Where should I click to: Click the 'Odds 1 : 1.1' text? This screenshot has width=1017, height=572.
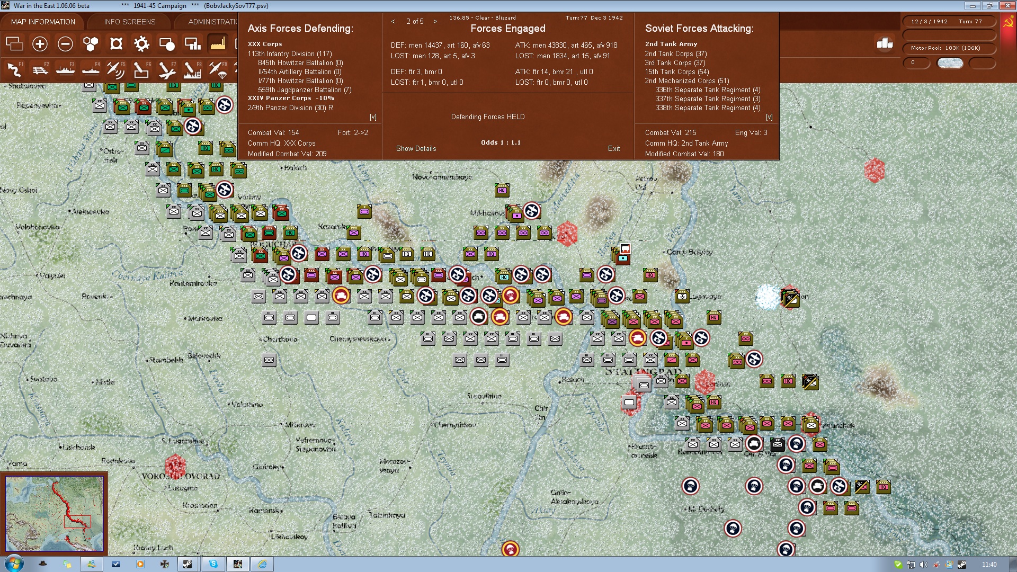coord(501,142)
